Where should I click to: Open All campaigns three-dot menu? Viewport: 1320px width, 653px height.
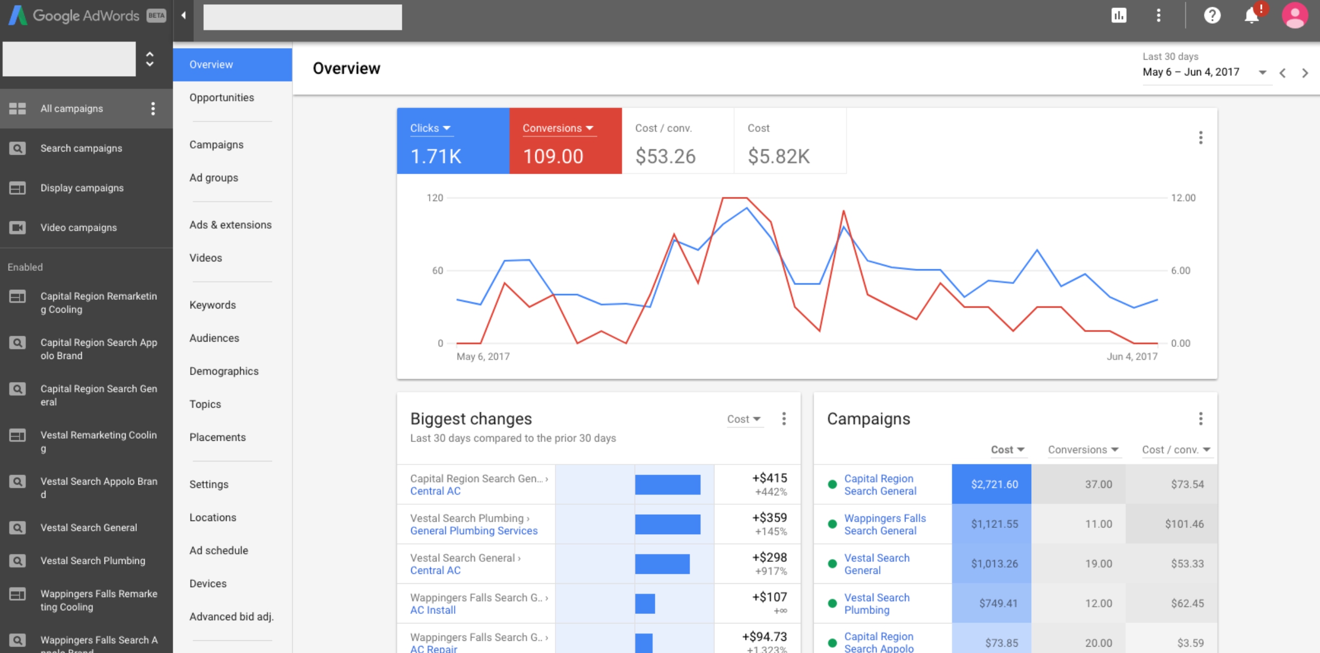[x=153, y=109]
